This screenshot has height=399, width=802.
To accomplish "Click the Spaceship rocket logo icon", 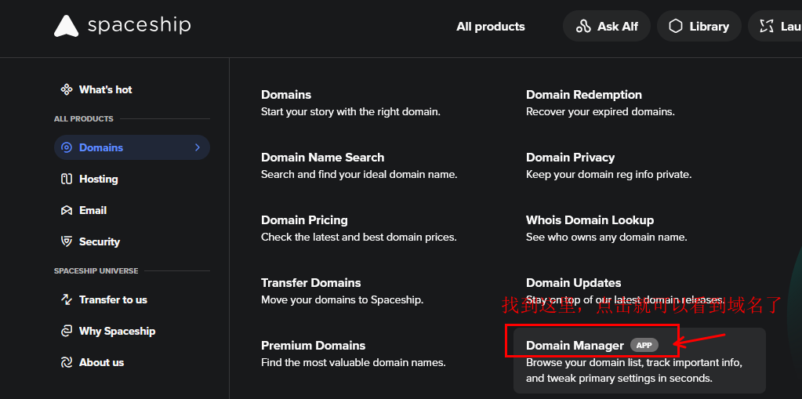I will pos(67,26).
